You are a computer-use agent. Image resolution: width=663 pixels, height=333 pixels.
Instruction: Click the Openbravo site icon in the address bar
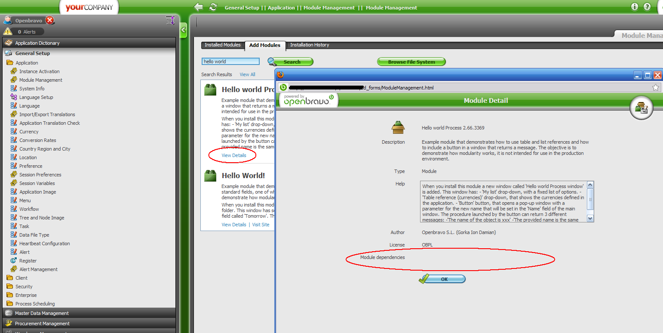(x=283, y=88)
